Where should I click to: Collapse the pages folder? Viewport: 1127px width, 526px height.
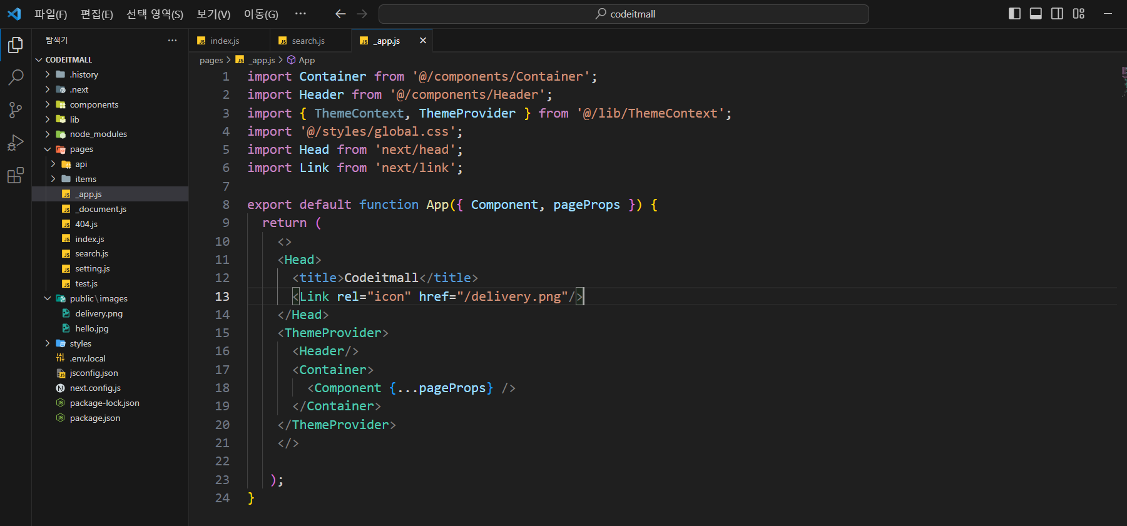(x=110, y=149)
